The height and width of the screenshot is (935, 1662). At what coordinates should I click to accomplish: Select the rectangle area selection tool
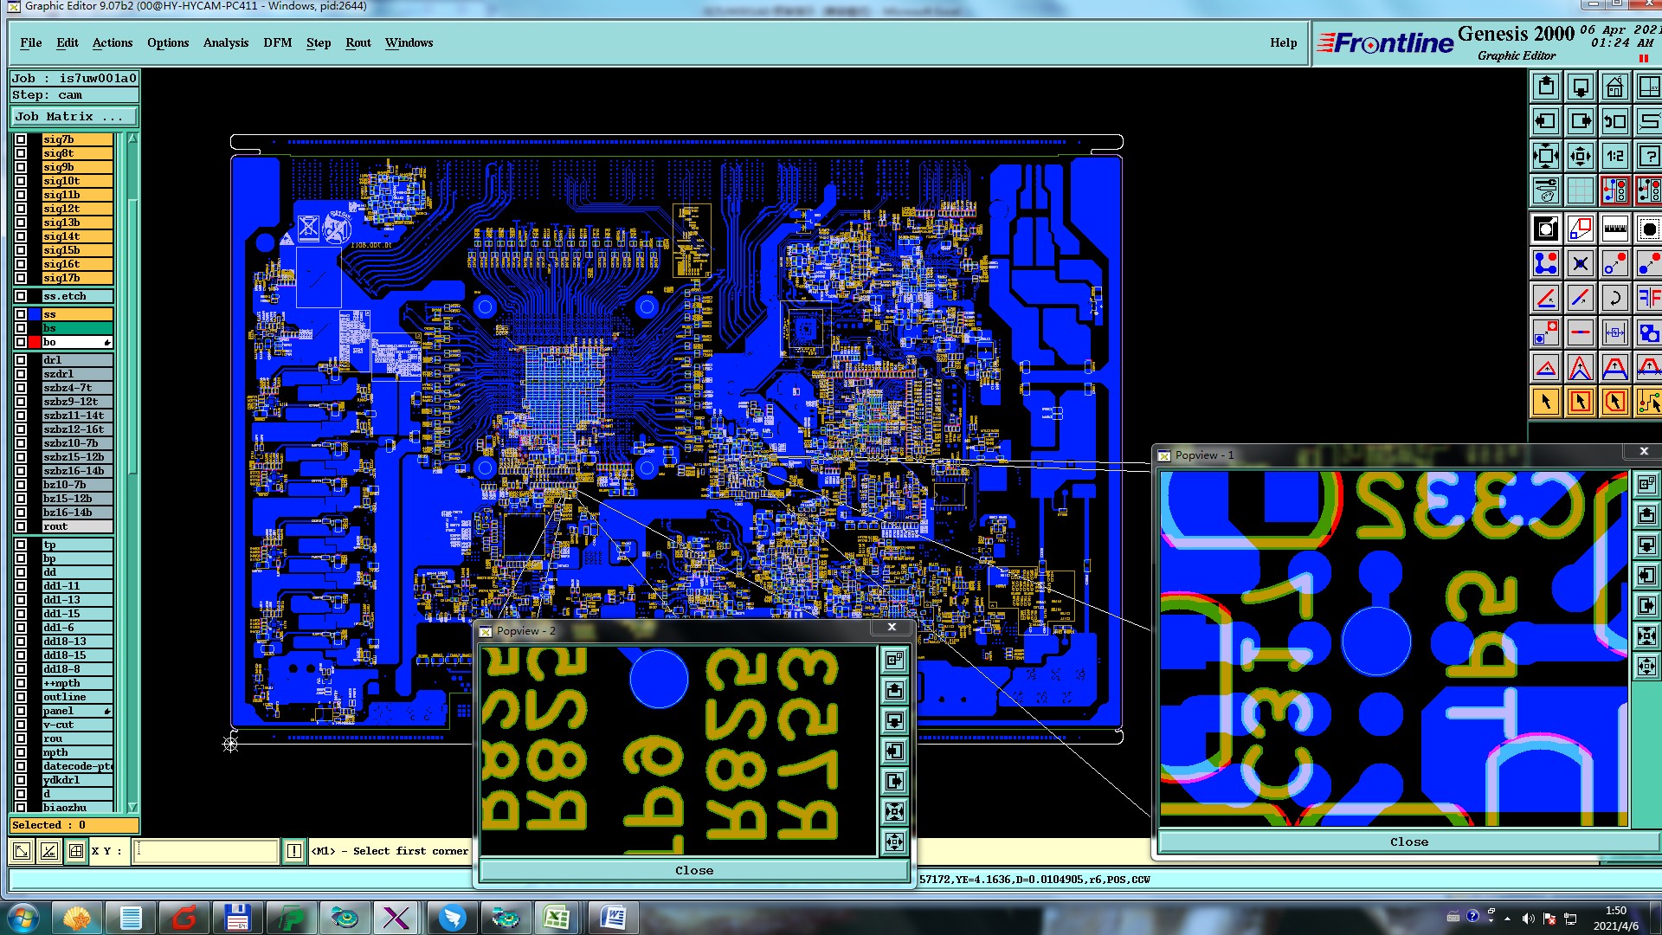click(1581, 402)
